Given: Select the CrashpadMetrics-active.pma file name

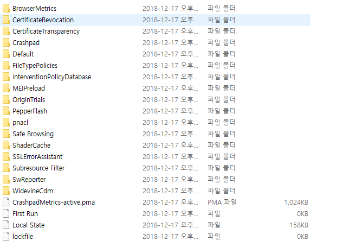Looking at the screenshot, I should point(54,202).
